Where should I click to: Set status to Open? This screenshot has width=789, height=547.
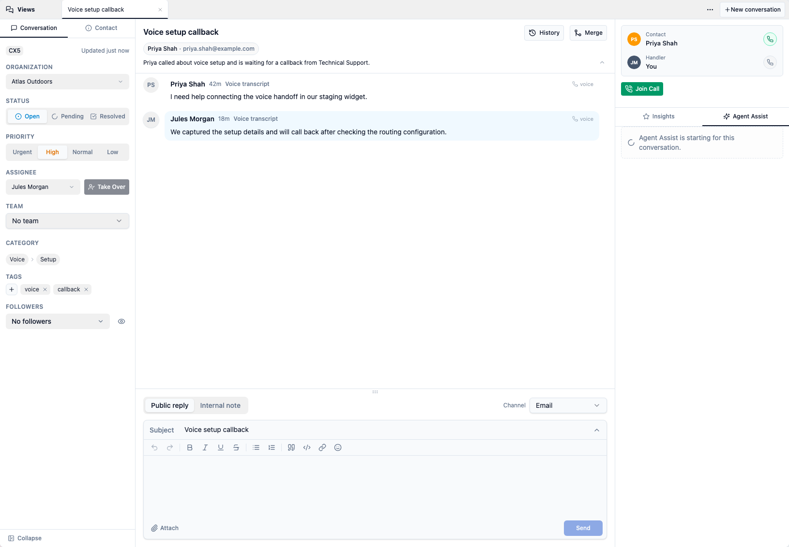click(x=28, y=116)
